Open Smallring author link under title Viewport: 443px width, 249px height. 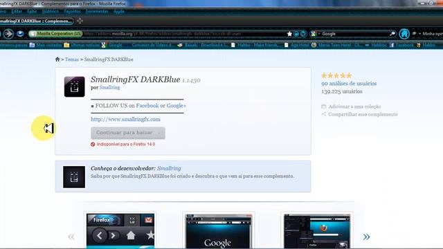coord(109,88)
